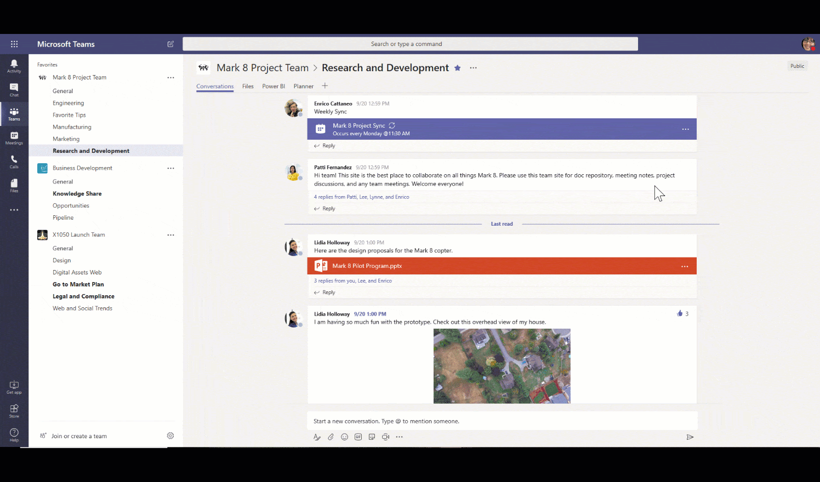This screenshot has width=820, height=482.
Task: Expand 3 replies from you, Lee, and Enrico
Action: (x=352, y=281)
